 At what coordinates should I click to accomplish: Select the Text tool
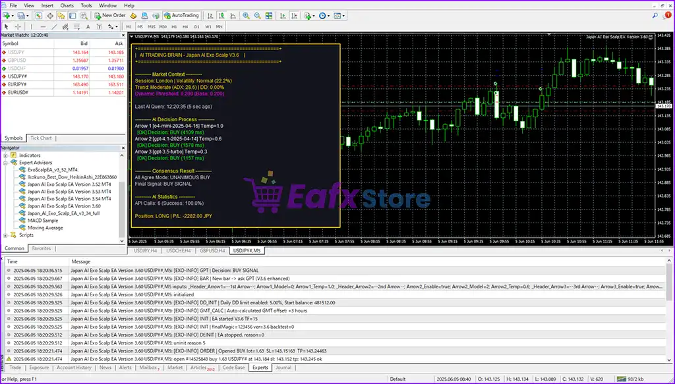pos(88,26)
